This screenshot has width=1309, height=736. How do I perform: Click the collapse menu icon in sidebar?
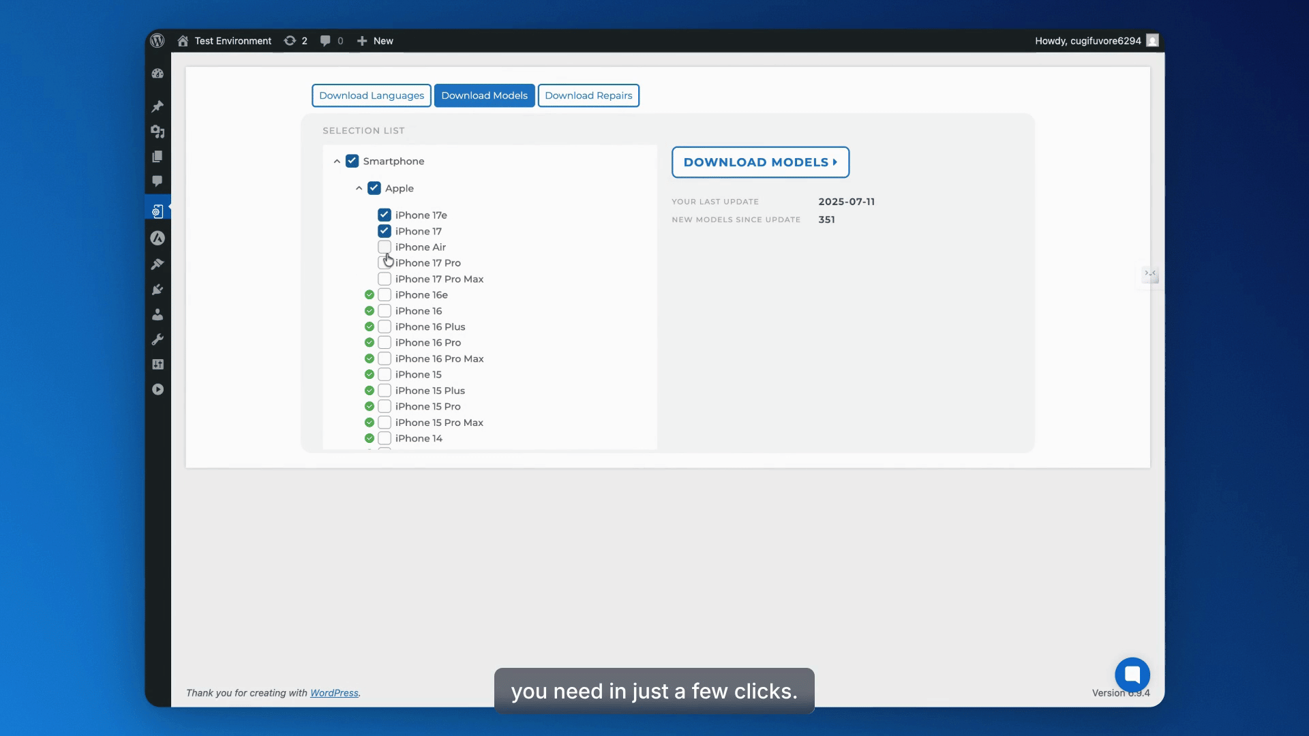[x=157, y=390]
